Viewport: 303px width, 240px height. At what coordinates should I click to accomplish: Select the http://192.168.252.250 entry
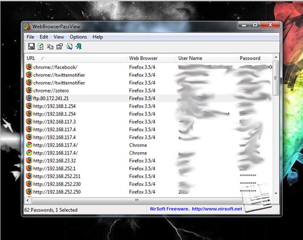(x=57, y=192)
